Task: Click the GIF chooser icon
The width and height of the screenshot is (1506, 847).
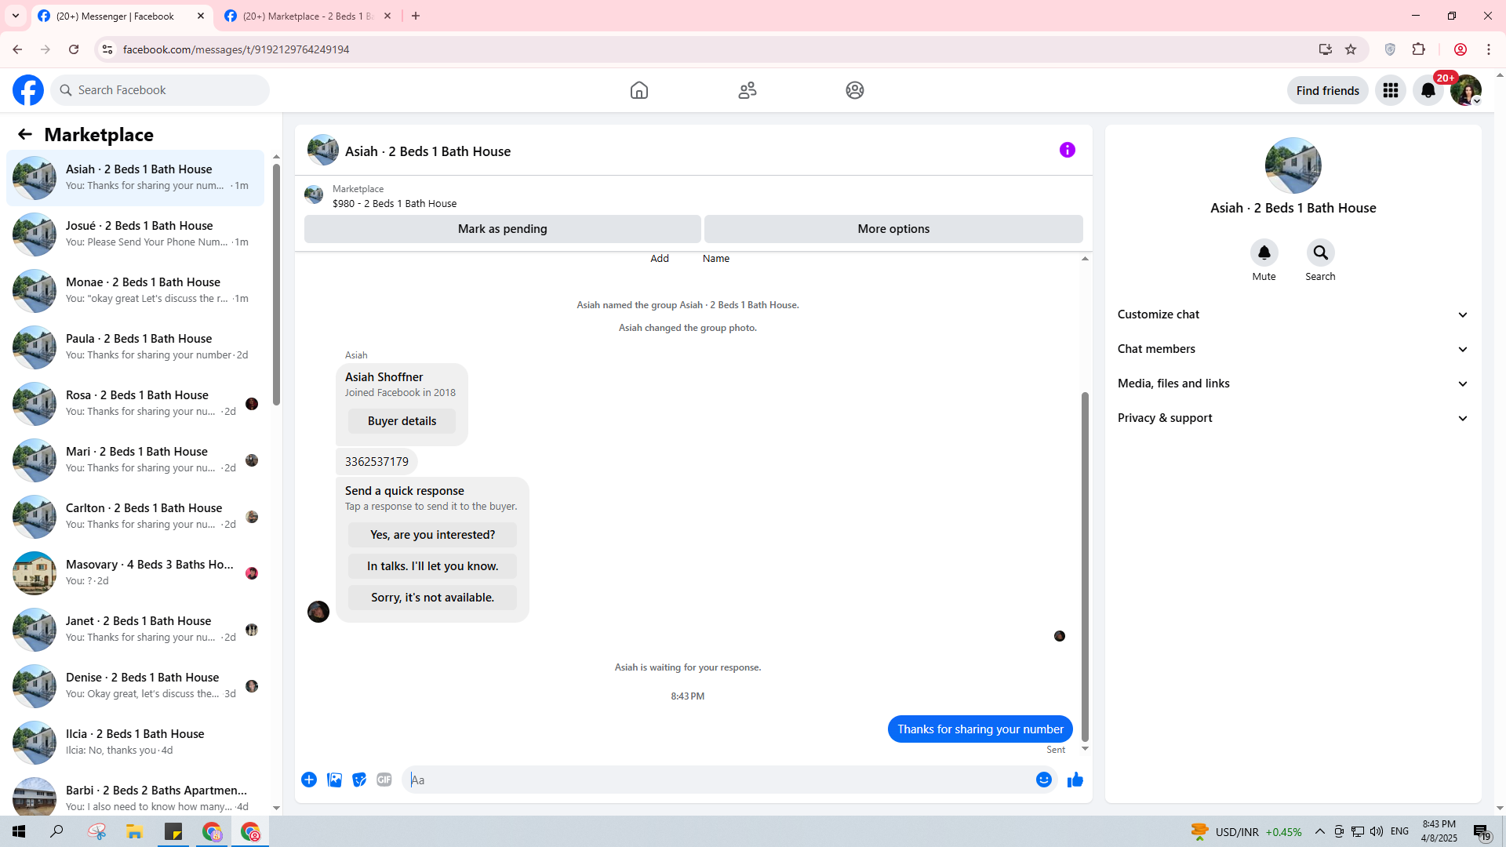Action: pos(384,780)
